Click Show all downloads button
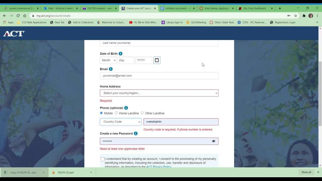The height and width of the screenshot is (181, 322). pyautogui.click(x=306, y=172)
